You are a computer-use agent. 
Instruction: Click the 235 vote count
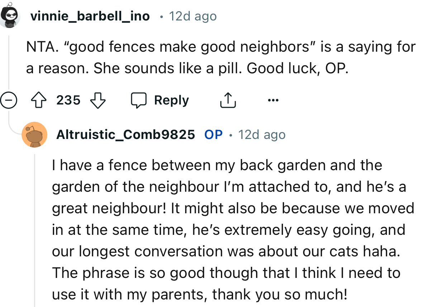(68, 101)
